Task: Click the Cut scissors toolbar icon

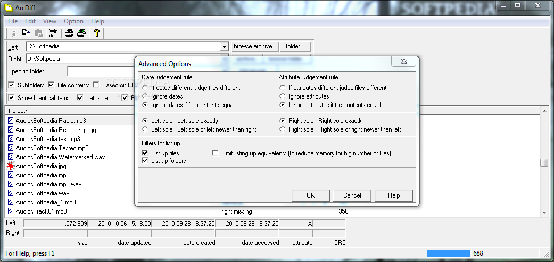Action: pos(14,33)
